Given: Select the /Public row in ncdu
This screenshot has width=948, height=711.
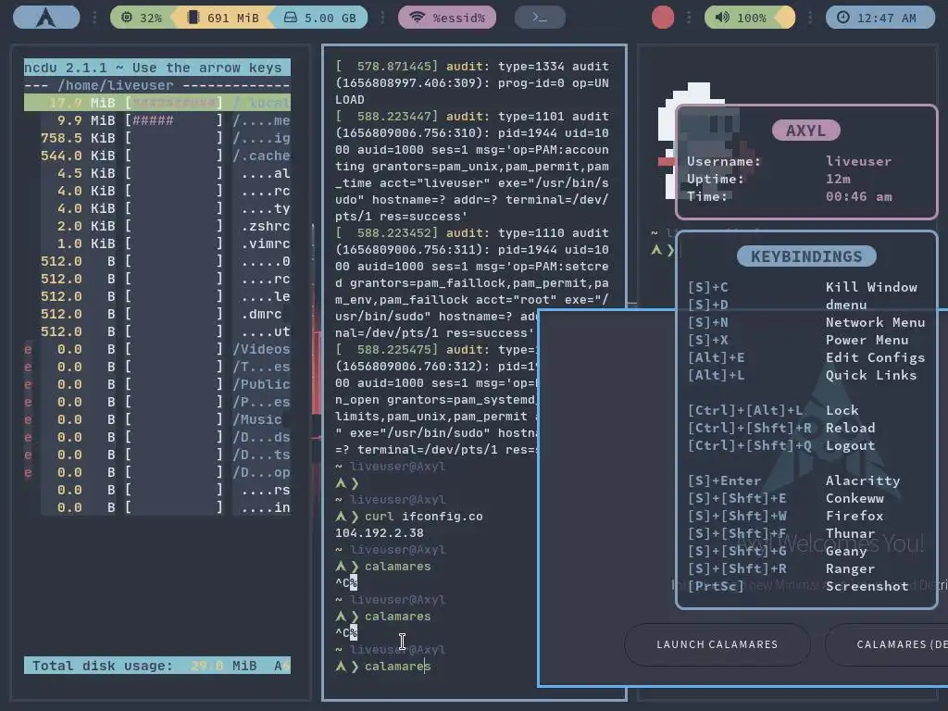Looking at the screenshot, I should point(157,384).
